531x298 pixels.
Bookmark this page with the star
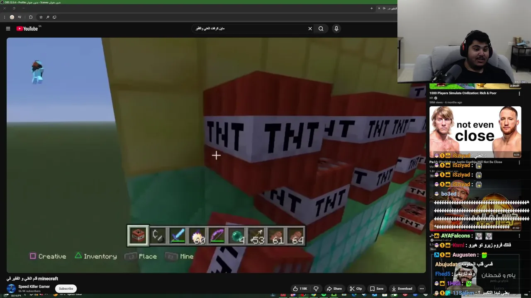click(x=41, y=17)
